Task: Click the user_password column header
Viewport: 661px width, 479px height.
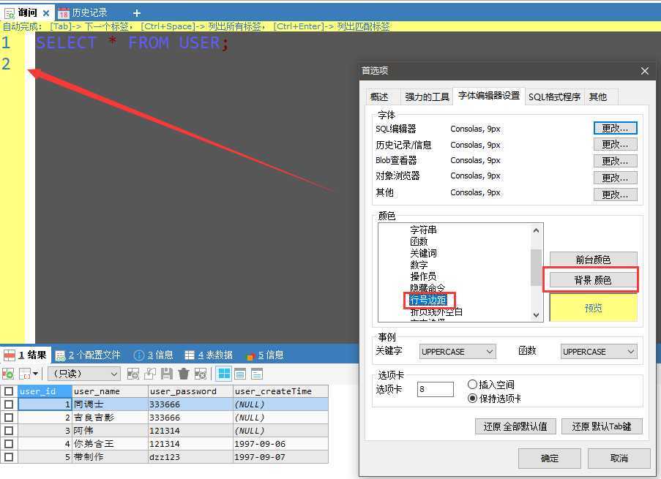Action: click(190, 391)
